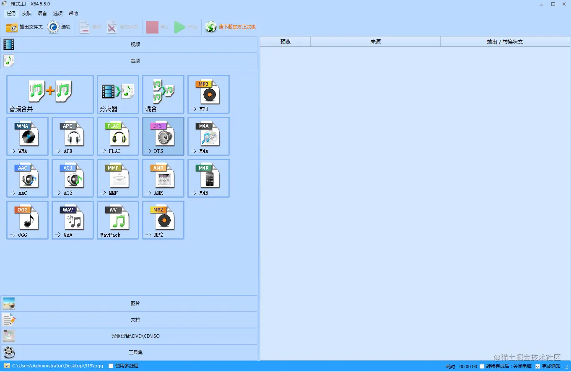
Task: Click the 预览 column header
Action: pyautogui.click(x=285, y=41)
